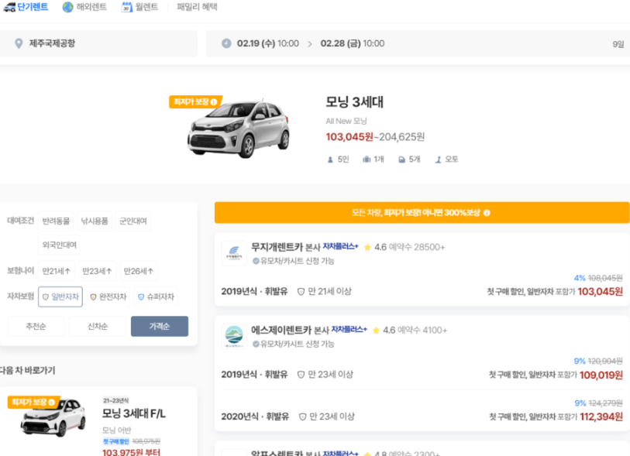Click the 103,975원 부터 price
The height and width of the screenshot is (456, 630).
(x=132, y=452)
